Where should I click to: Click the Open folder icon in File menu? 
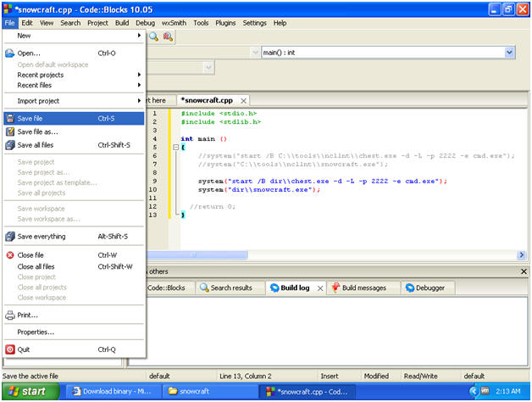pyautogui.click(x=10, y=53)
